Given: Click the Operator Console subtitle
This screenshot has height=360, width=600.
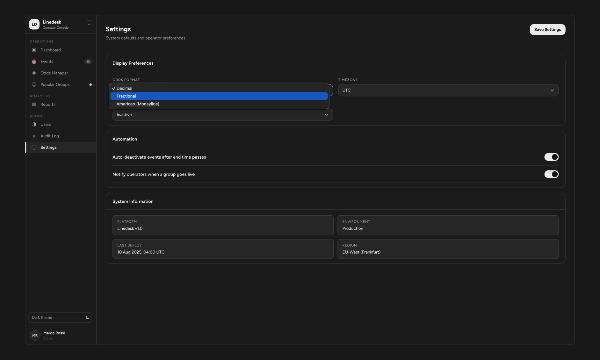Looking at the screenshot, I should point(55,28).
